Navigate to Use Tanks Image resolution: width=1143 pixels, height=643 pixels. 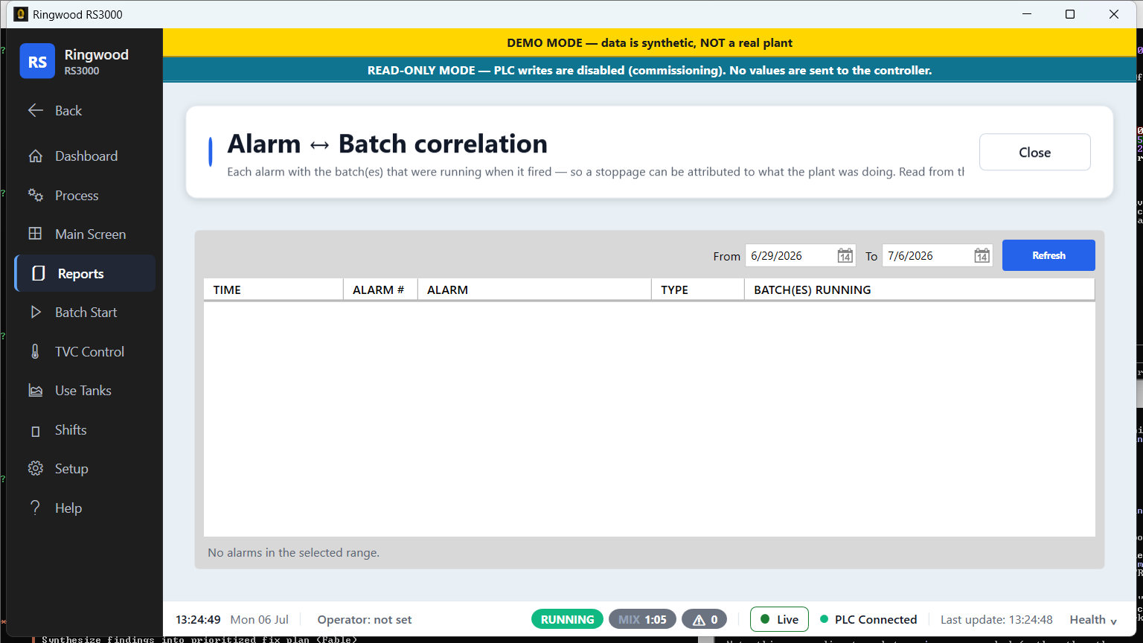point(85,391)
